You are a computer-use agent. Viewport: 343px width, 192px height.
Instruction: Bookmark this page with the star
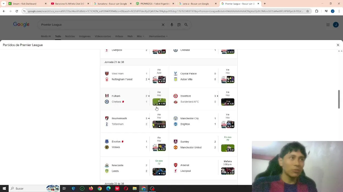pos(308,11)
